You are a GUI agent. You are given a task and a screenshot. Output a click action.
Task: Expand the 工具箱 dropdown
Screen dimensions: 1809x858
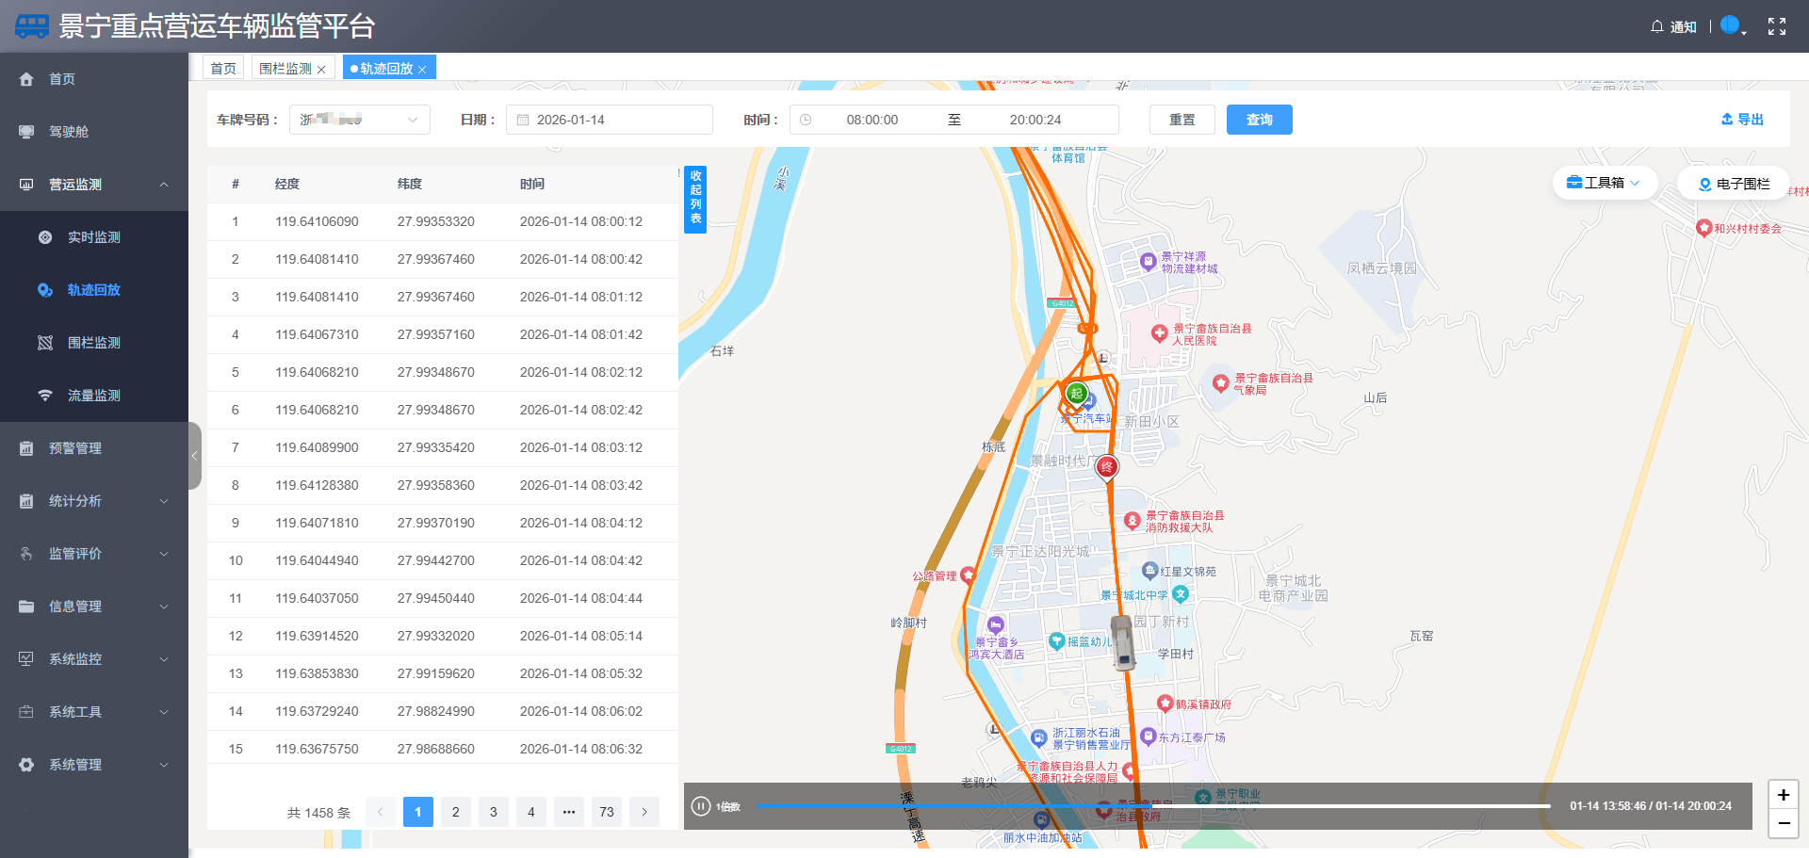coord(1604,183)
